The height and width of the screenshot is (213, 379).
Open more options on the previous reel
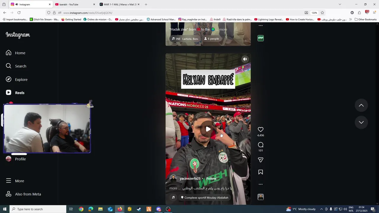(261, 26)
